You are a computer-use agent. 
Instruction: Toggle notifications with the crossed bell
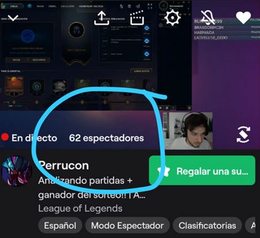click(208, 17)
